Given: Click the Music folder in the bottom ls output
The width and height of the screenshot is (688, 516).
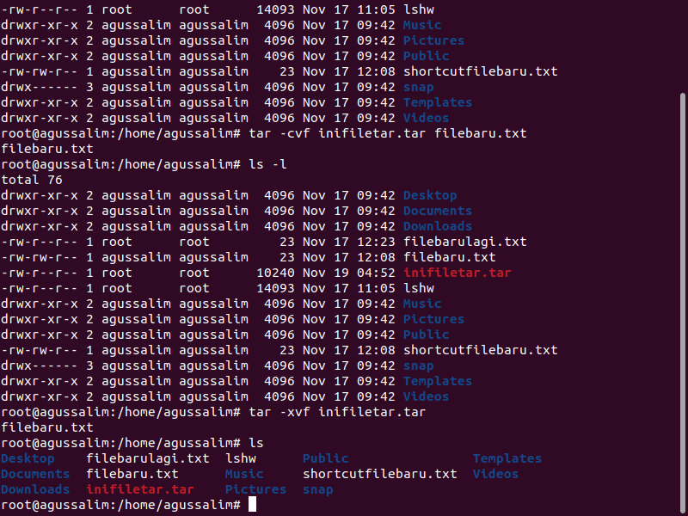Looking at the screenshot, I should point(244,474).
